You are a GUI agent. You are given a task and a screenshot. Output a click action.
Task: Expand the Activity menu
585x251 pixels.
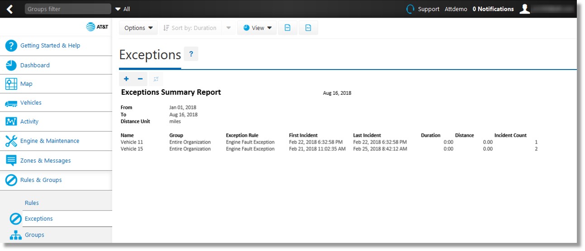click(x=29, y=121)
